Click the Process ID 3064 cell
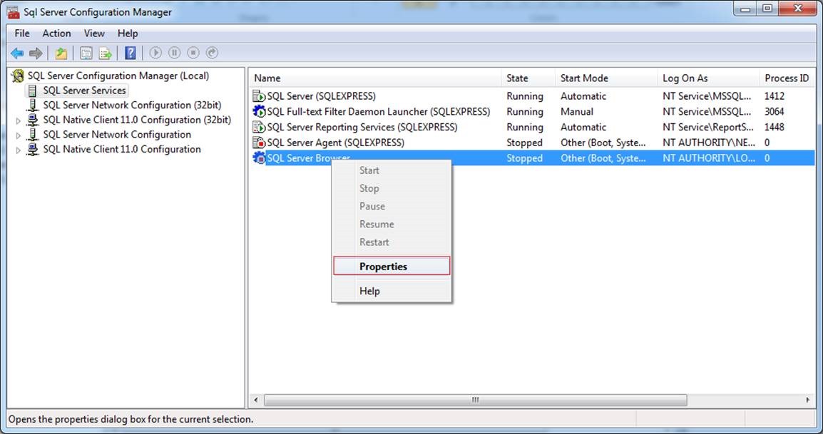Viewport: 823px width, 434px height. point(775,111)
